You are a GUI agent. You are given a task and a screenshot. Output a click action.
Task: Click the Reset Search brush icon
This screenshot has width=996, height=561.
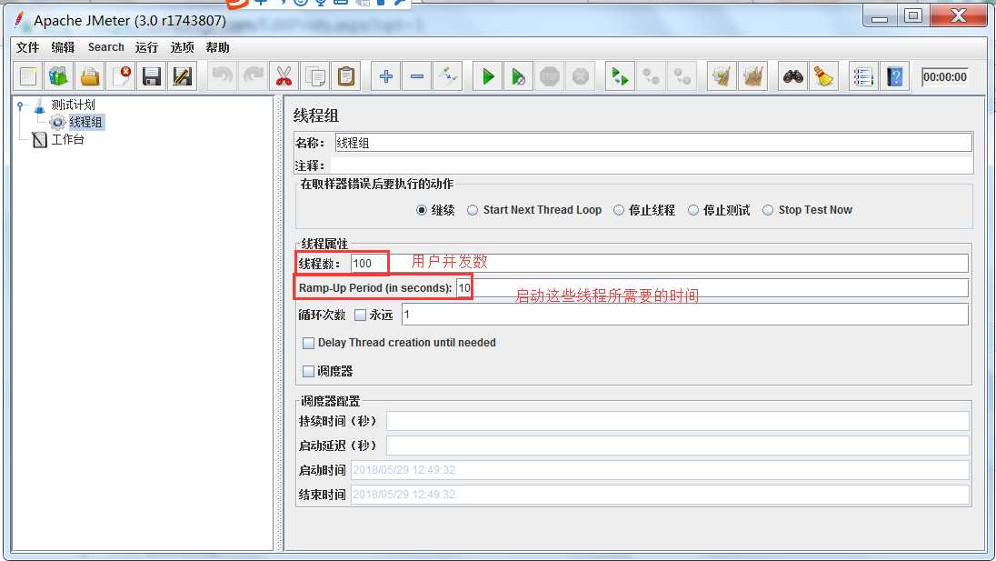[824, 77]
